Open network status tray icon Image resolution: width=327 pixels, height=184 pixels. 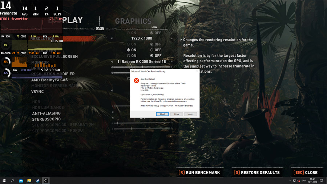[294, 181]
